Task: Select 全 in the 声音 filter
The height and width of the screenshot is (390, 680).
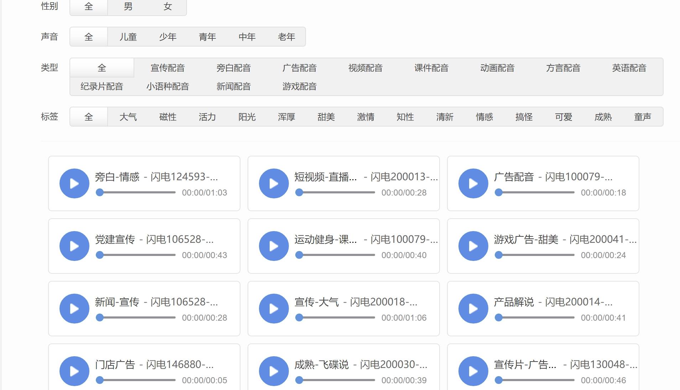Action: click(x=89, y=37)
